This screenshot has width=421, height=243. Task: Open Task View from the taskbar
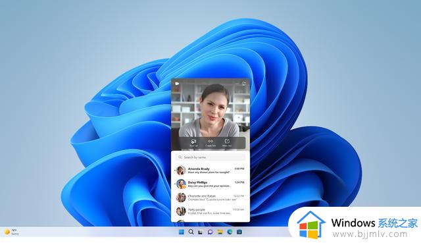(200, 232)
